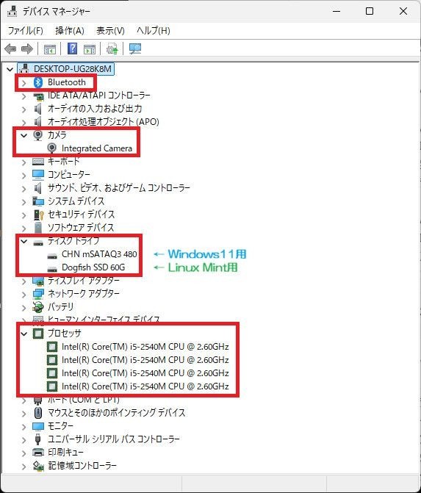This screenshot has width=421, height=493.
Task: Click the カメラ category webcam icon
Action: pos(38,135)
